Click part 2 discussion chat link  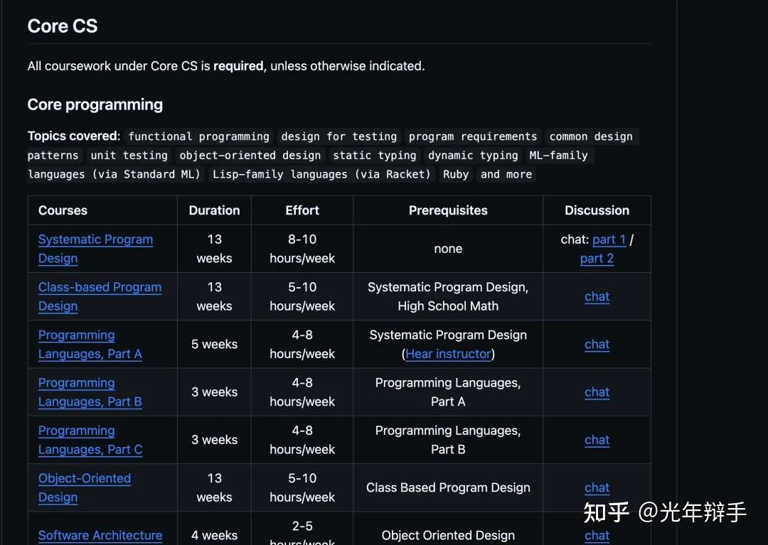click(x=596, y=259)
